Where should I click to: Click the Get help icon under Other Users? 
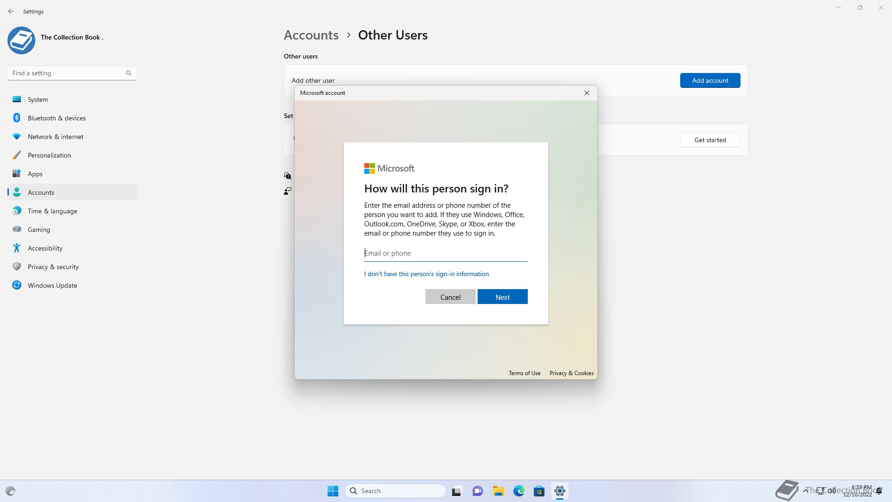[288, 176]
